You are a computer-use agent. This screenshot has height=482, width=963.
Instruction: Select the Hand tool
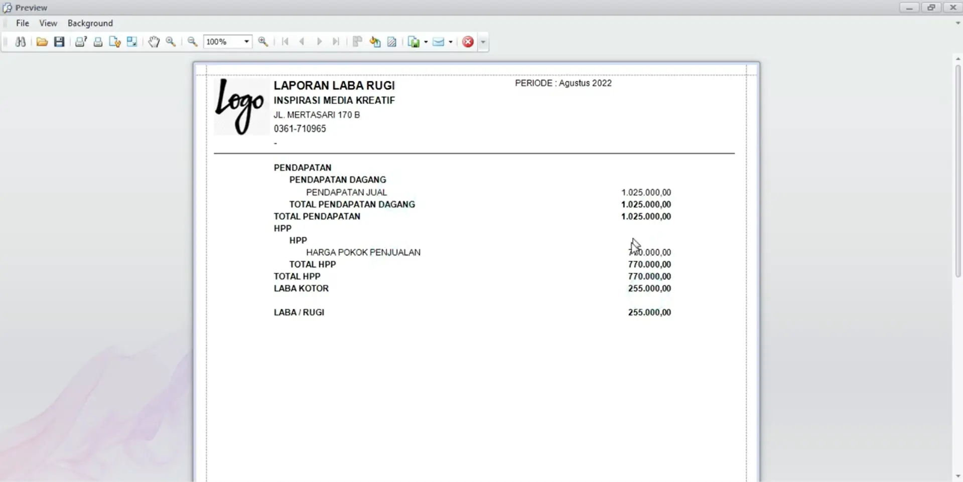[x=154, y=42]
